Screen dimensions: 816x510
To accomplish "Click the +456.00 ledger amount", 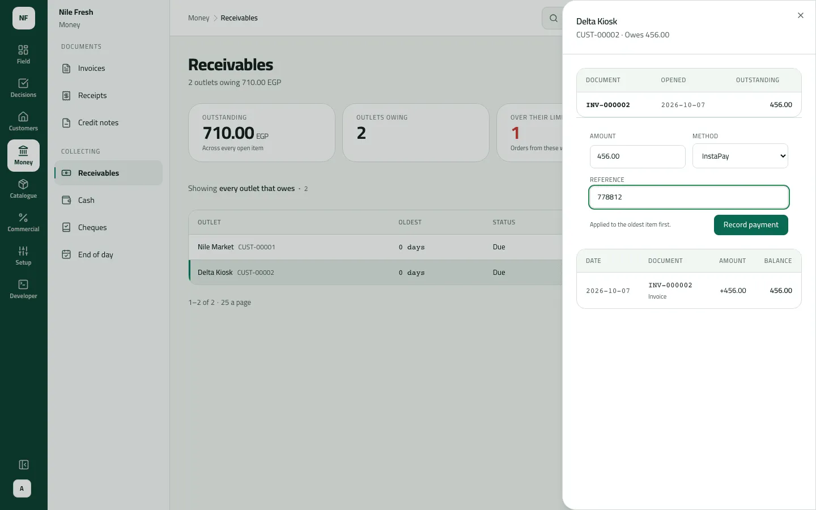I will (733, 291).
